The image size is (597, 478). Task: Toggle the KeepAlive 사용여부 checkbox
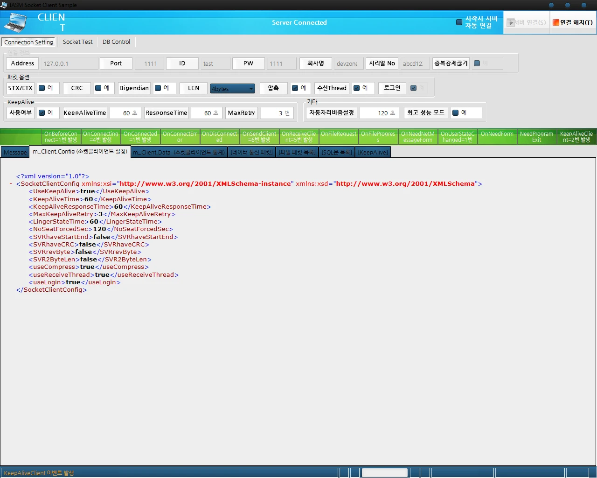pos(42,112)
